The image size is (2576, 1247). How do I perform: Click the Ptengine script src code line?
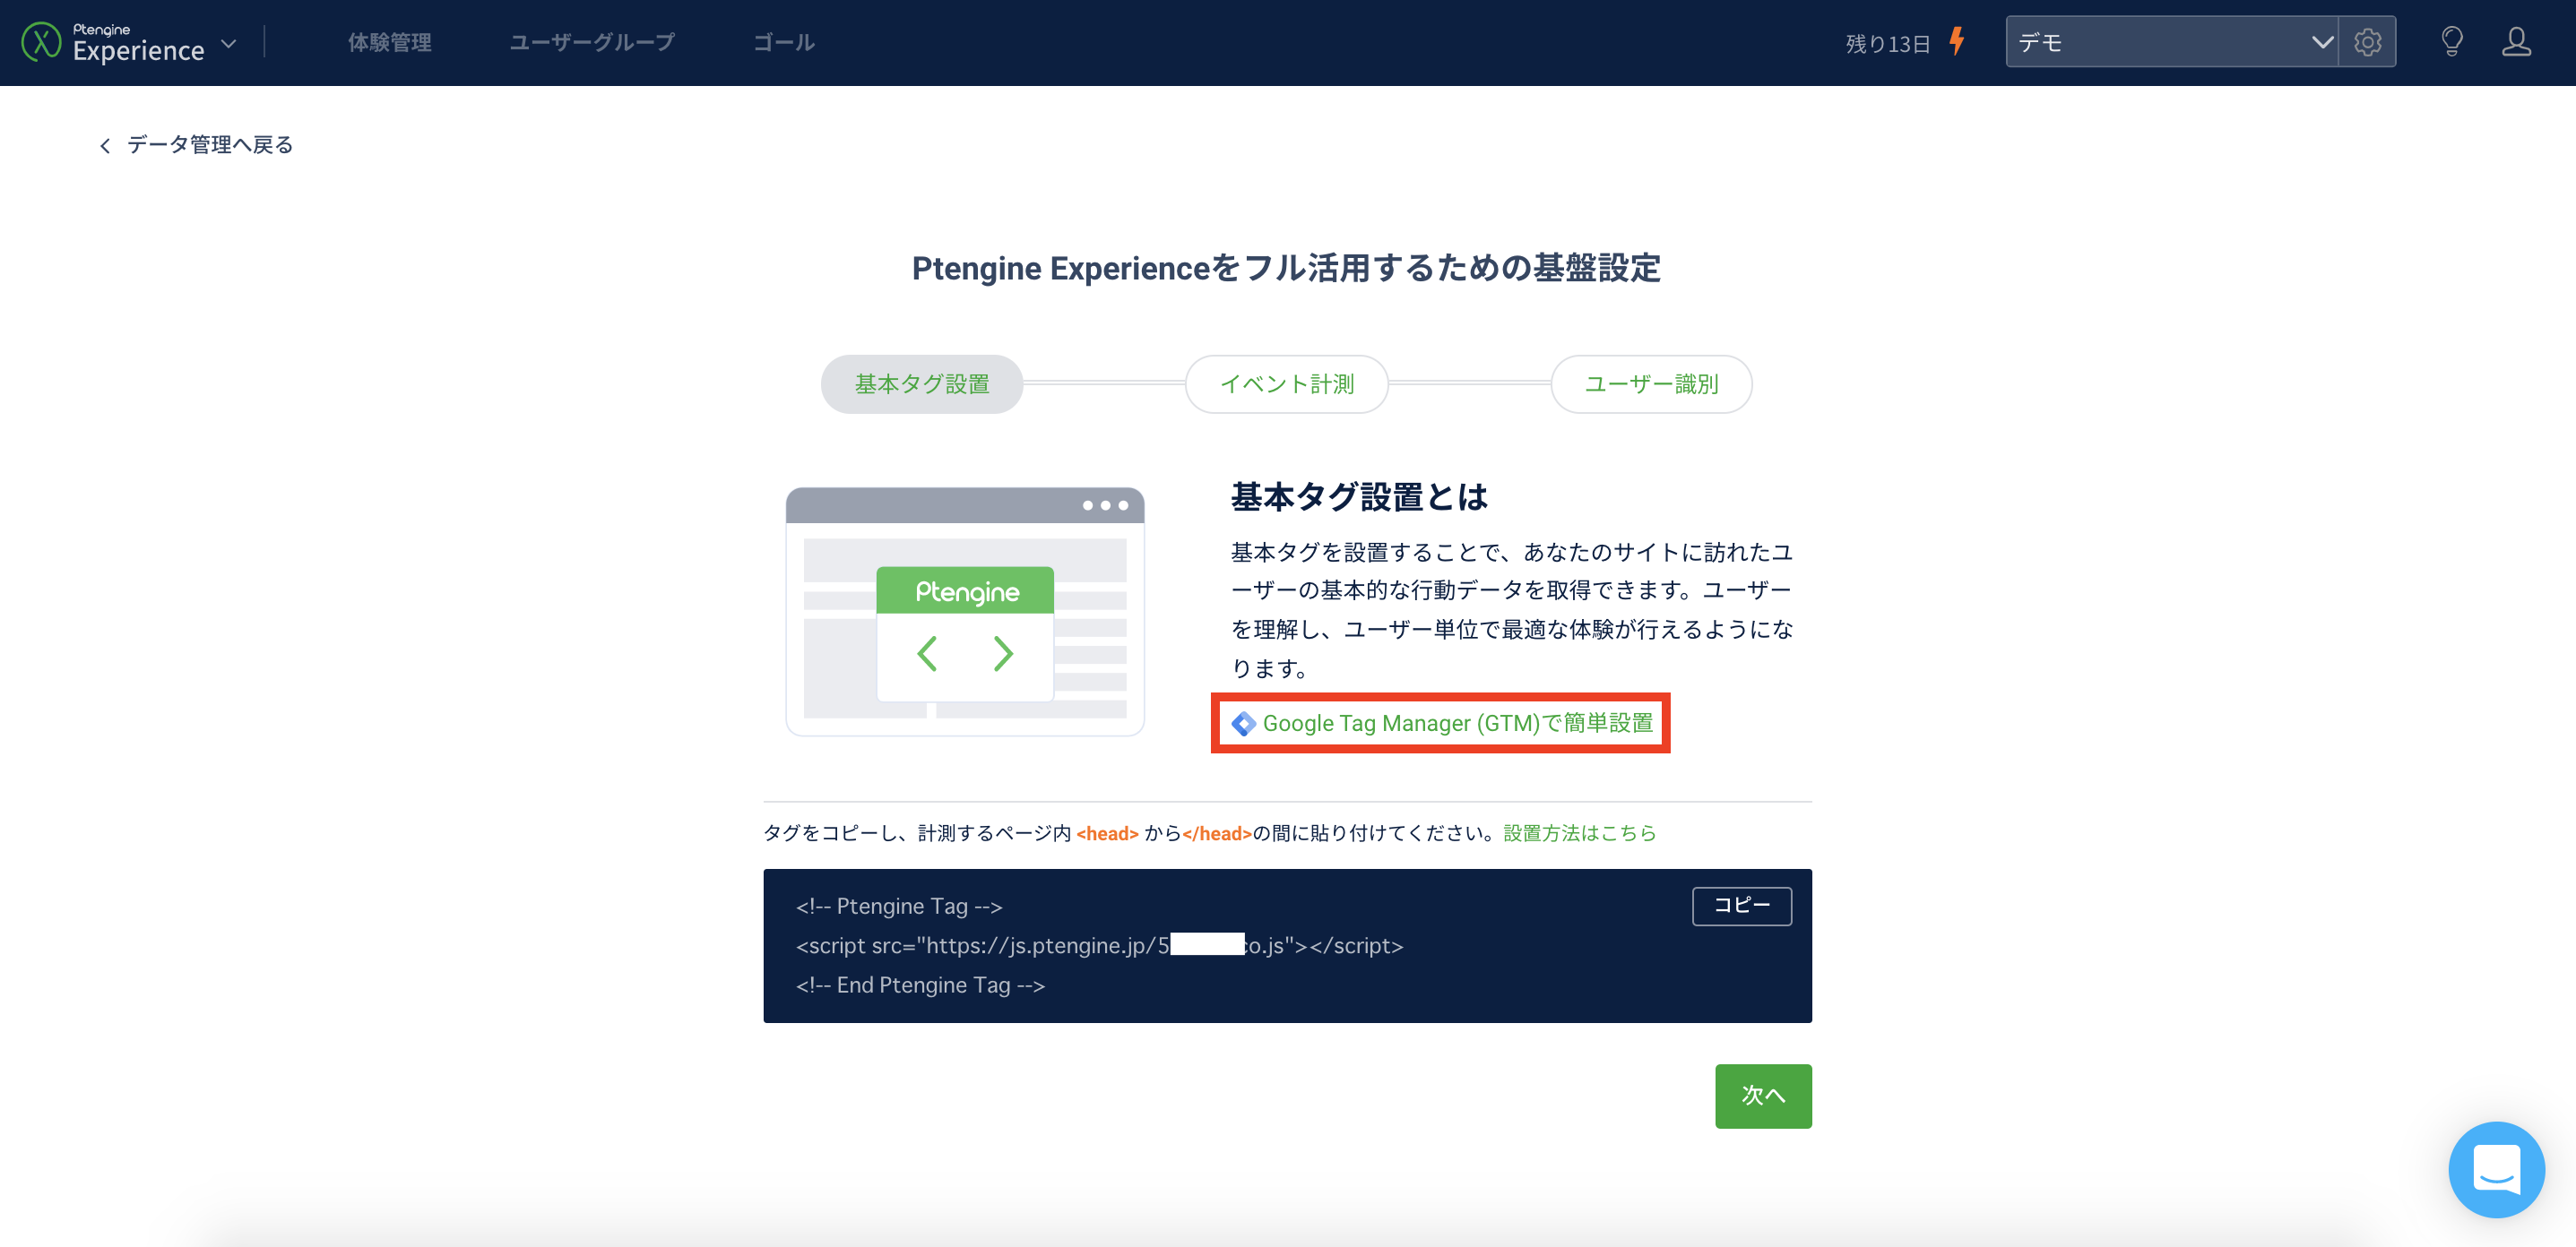click(1100, 945)
